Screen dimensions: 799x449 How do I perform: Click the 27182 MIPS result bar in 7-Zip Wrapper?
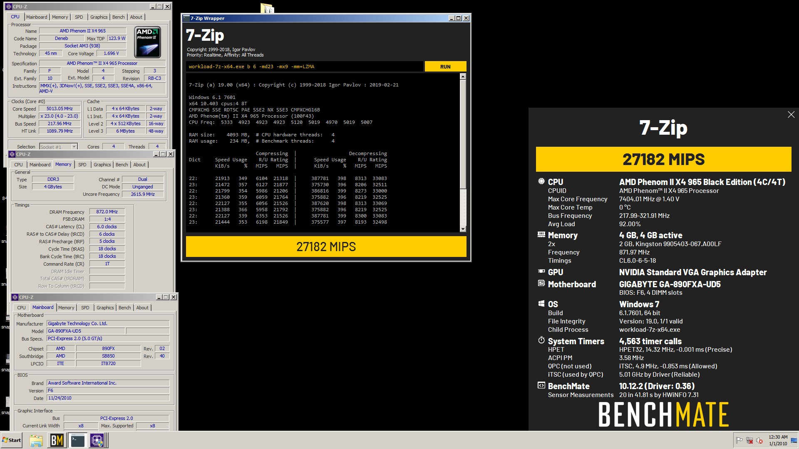(326, 247)
